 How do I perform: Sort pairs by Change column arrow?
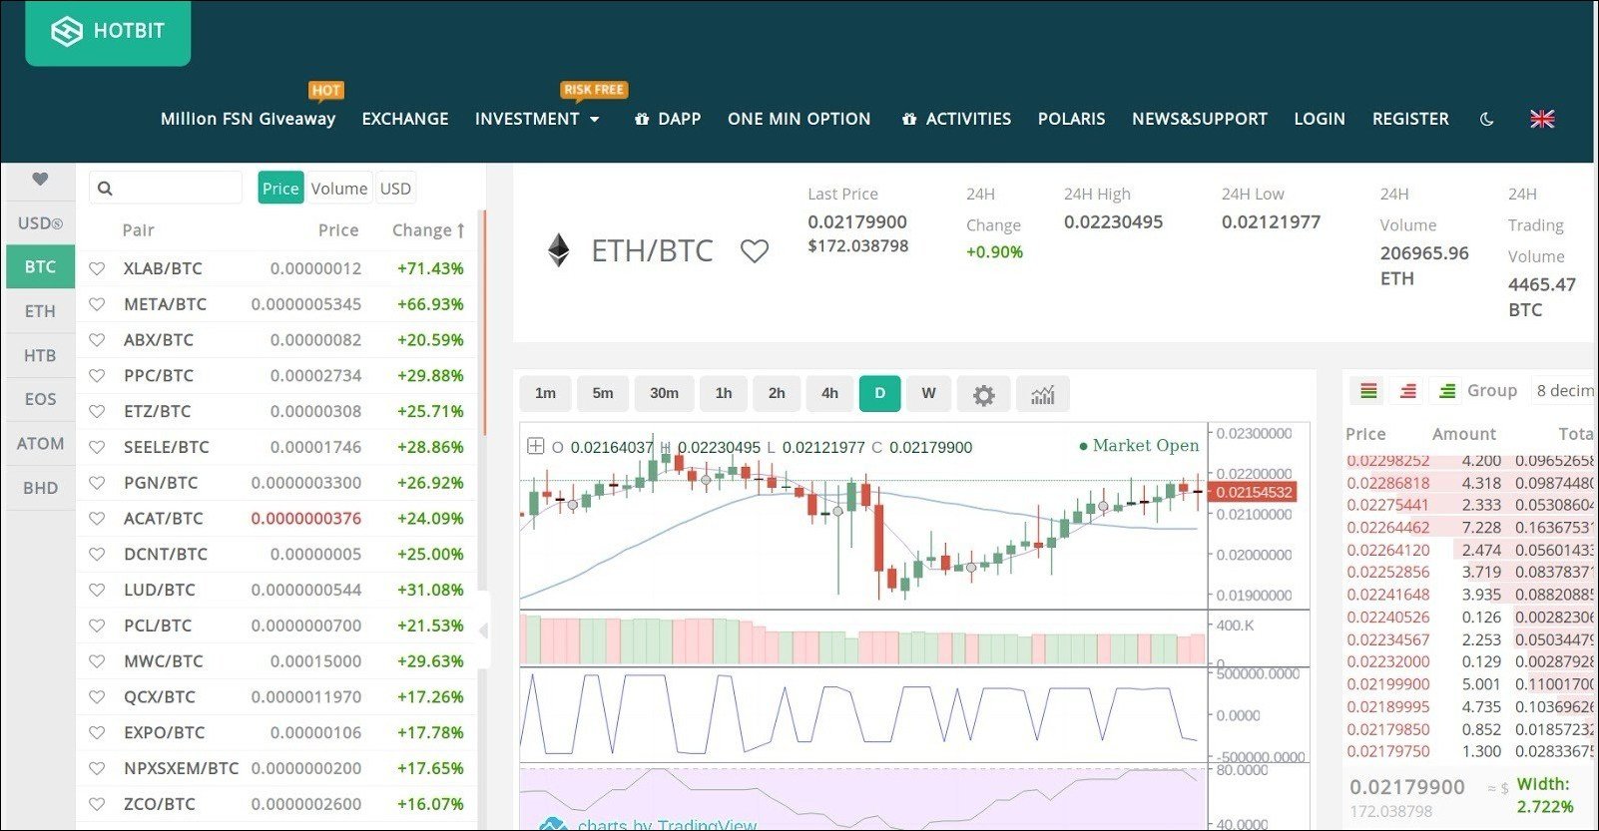(x=460, y=230)
